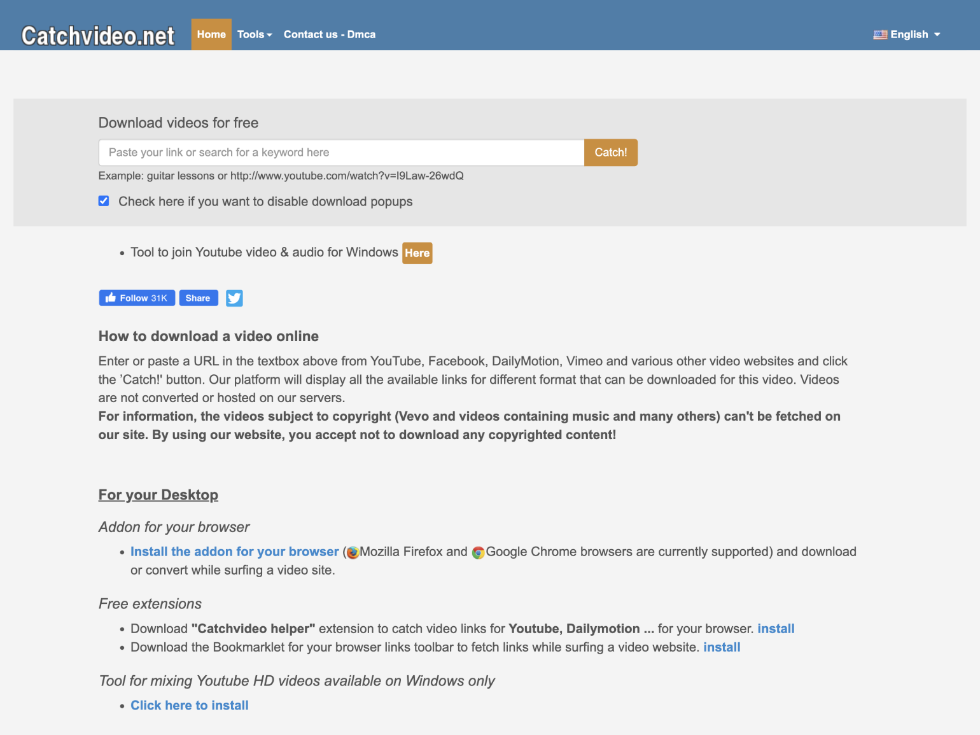This screenshot has height=735, width=980.
Task: Click the Twitter bird icon
Action: (x=234, y=298)
